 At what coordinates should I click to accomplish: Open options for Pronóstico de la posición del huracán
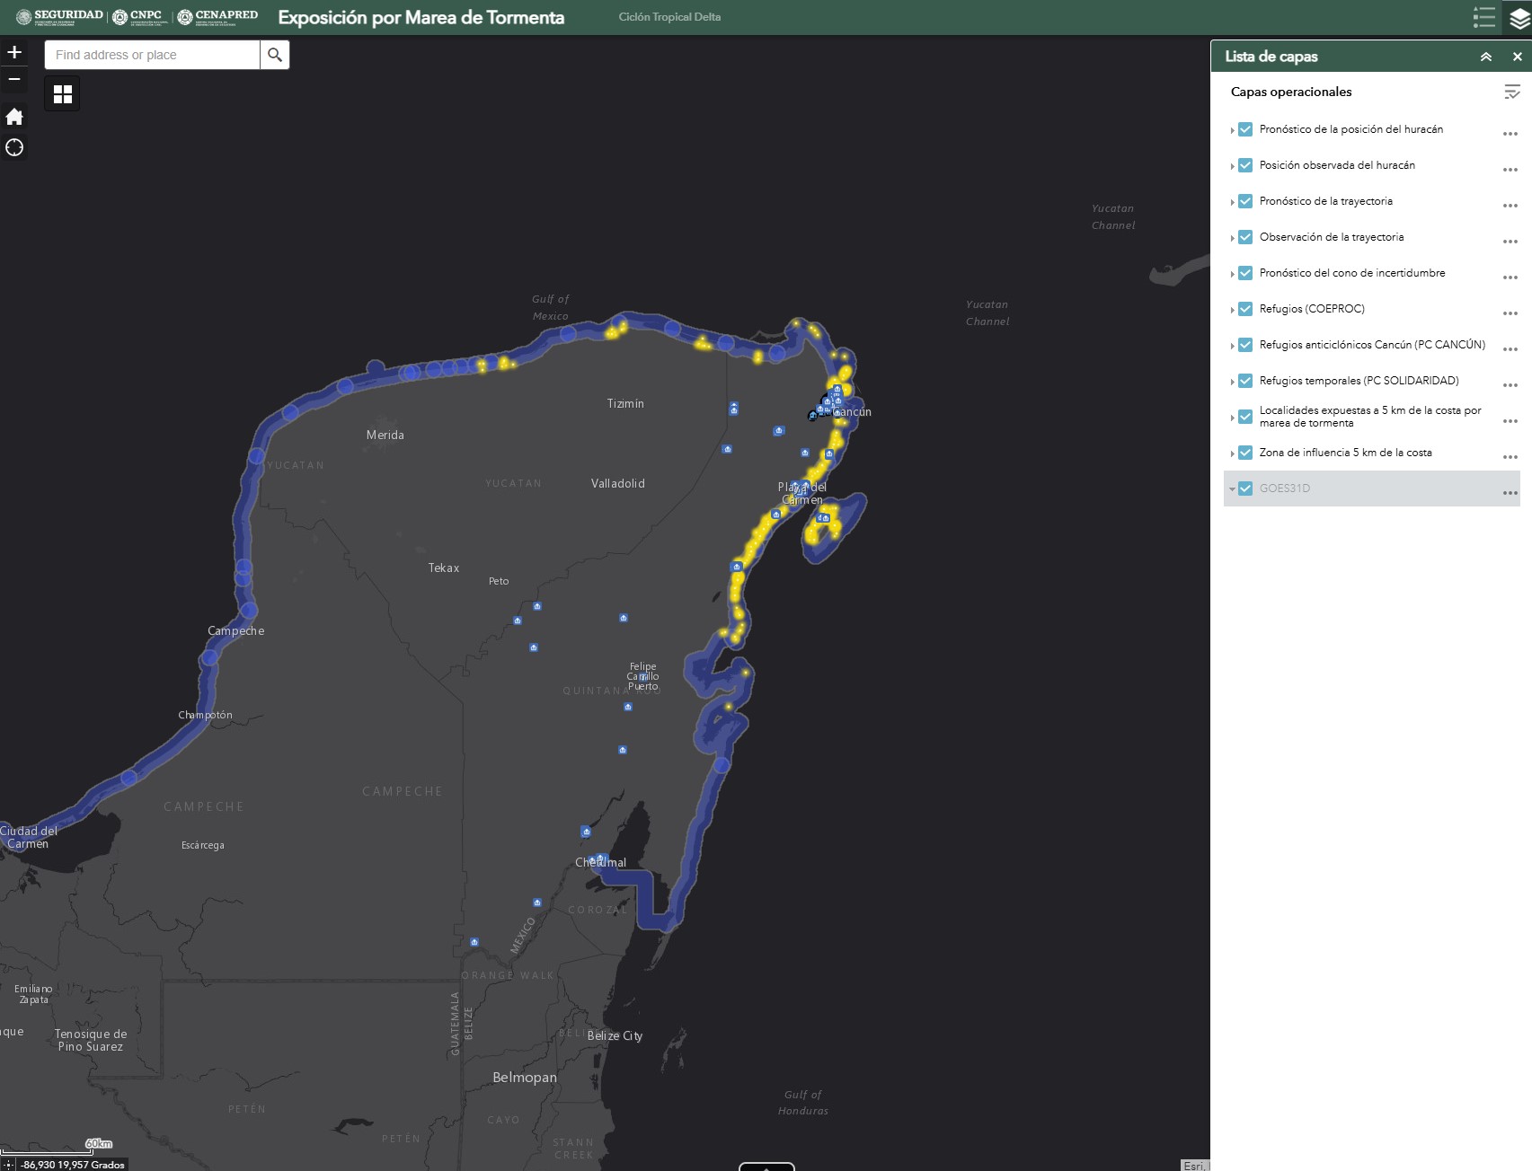[x=1510, y=133]
